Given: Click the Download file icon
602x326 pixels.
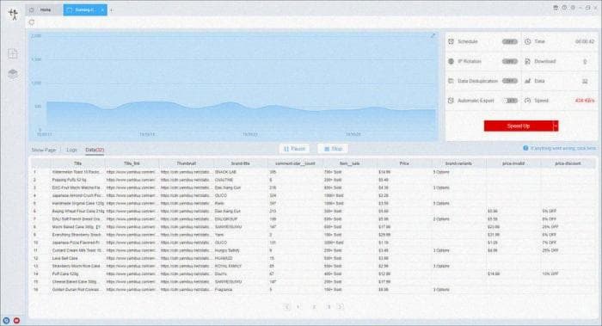Looking at the screenshot, I should tap(528, 61).
